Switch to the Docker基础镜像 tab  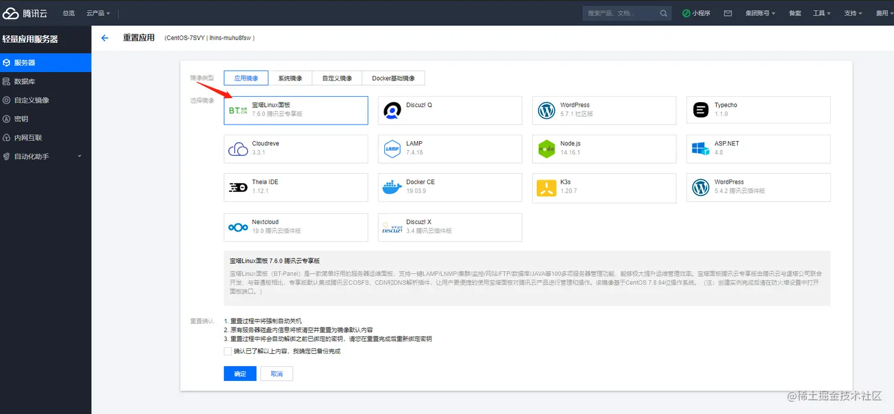(x=393, y=78)
